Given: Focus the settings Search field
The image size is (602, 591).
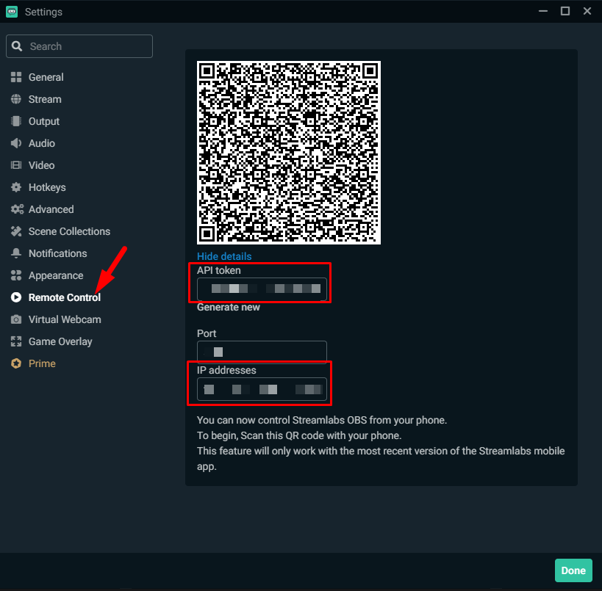Looking at the screenshot, I should pyautogui.click(x=79, y=46).
